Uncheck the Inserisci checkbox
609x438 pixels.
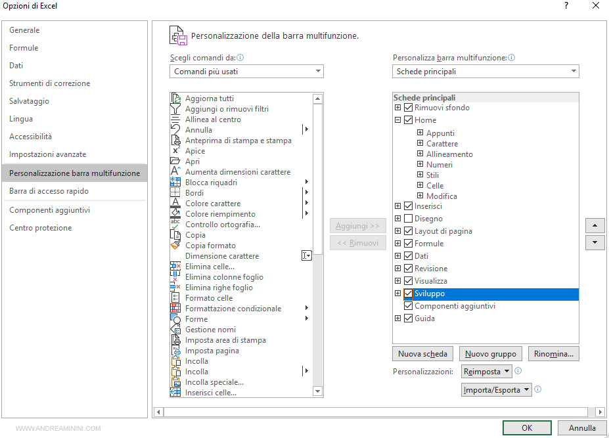tap(408, 206)
